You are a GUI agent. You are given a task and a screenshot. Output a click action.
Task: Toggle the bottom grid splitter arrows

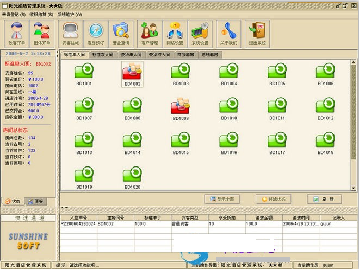coord(64,208)
